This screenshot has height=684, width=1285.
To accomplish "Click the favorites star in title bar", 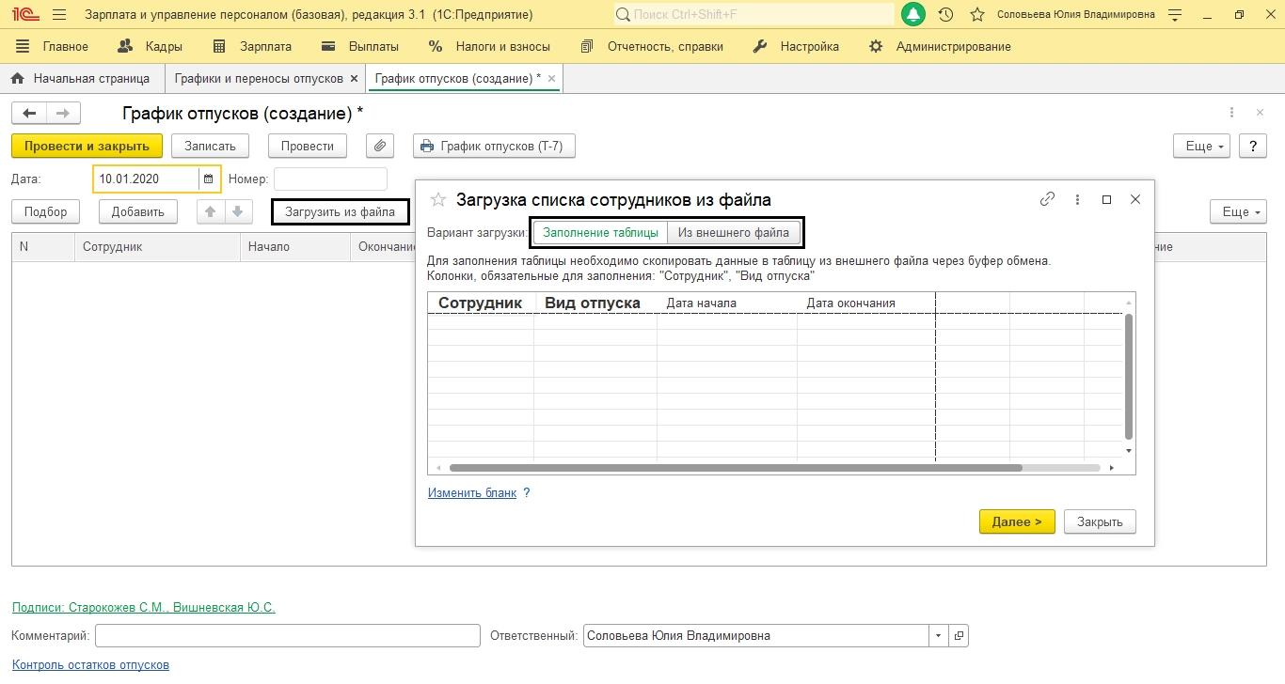I will point(977,15).
